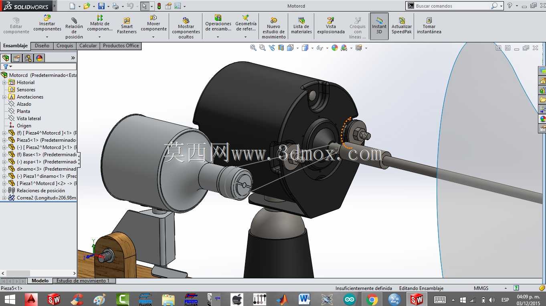Viewport: 546px width, 306px height.
Task: Click the Save disk icon
Action: (101, 6)
